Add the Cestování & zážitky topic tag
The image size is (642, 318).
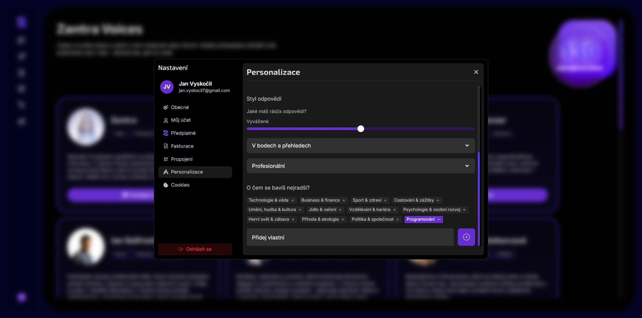coord(417,200)
